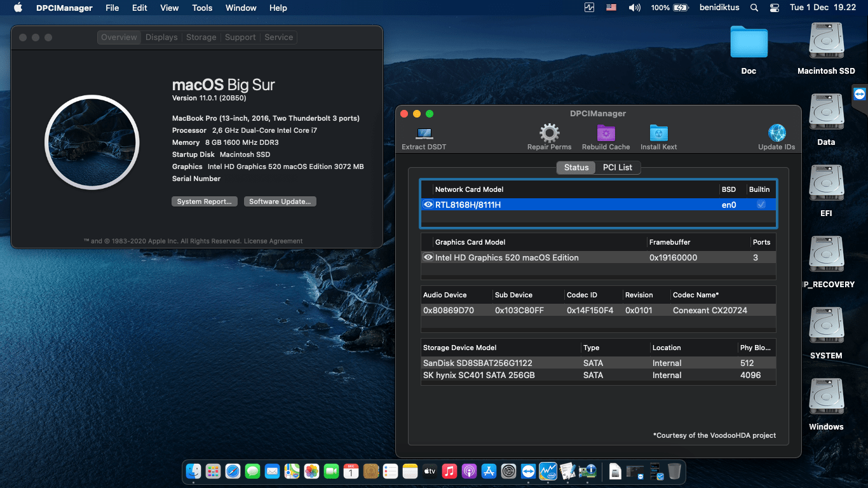Open Music from the Dock

[449, 471]
